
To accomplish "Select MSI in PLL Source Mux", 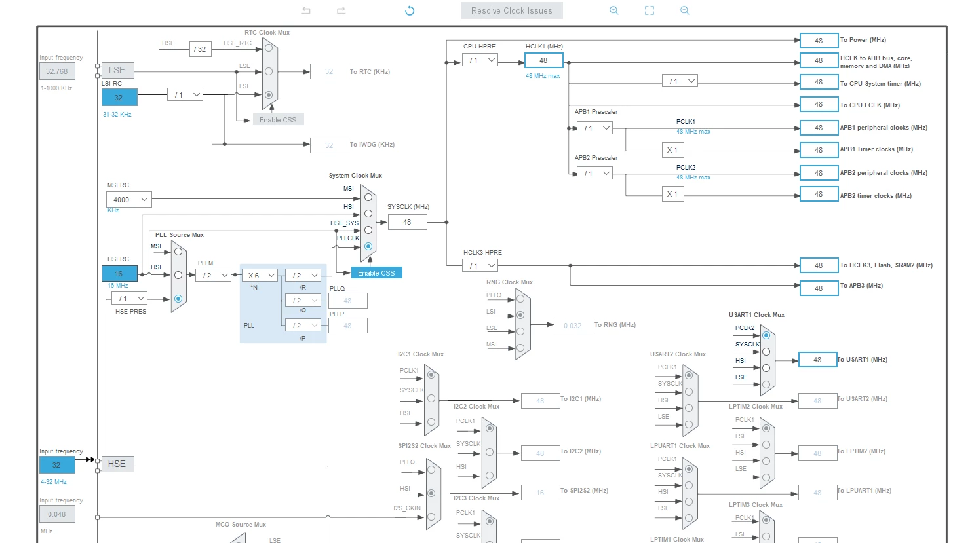I will [178, 252].
